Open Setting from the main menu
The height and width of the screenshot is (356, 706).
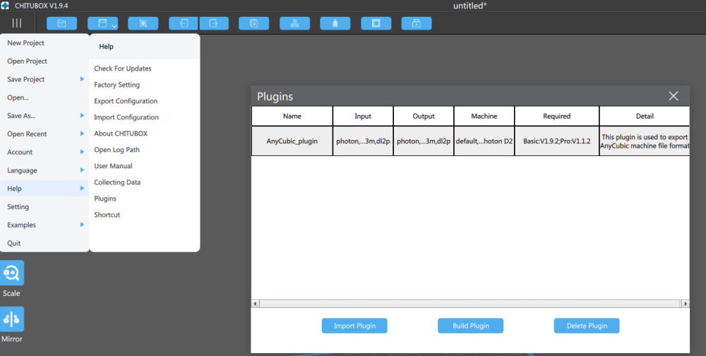[x=44, y=207]
